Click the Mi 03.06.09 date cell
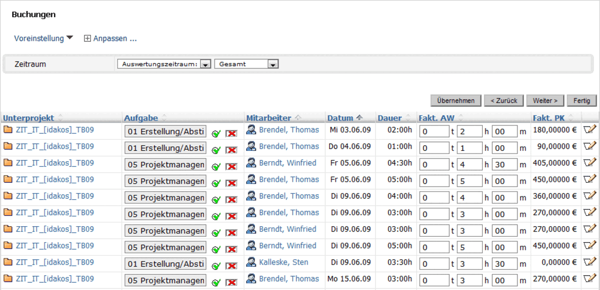 point(350,130)
